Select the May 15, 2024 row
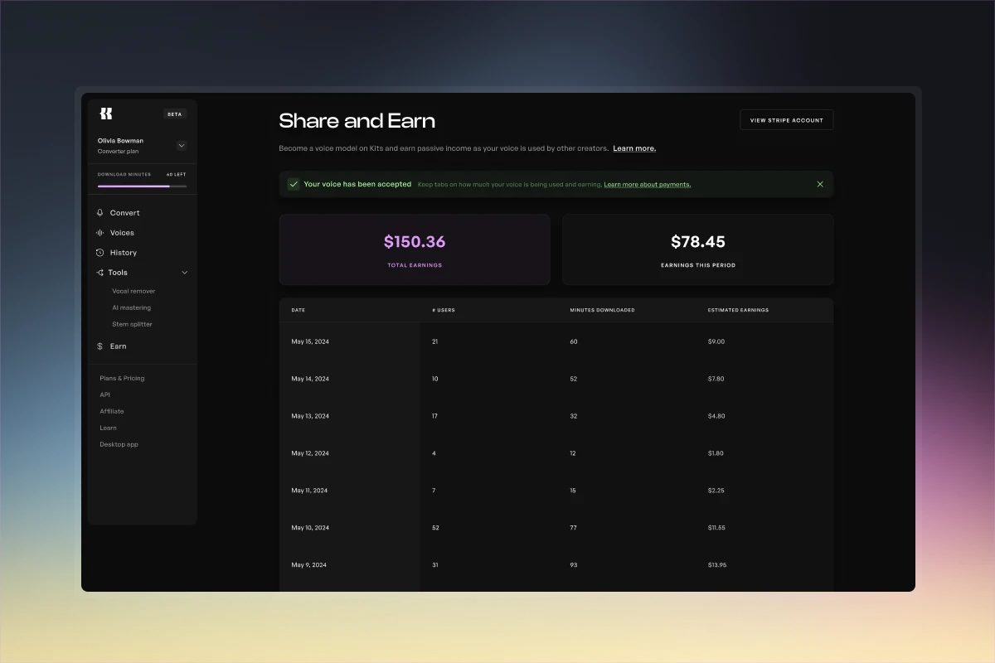Image resolution: width=995 pixels, height=663 pixels. [556, 341]
